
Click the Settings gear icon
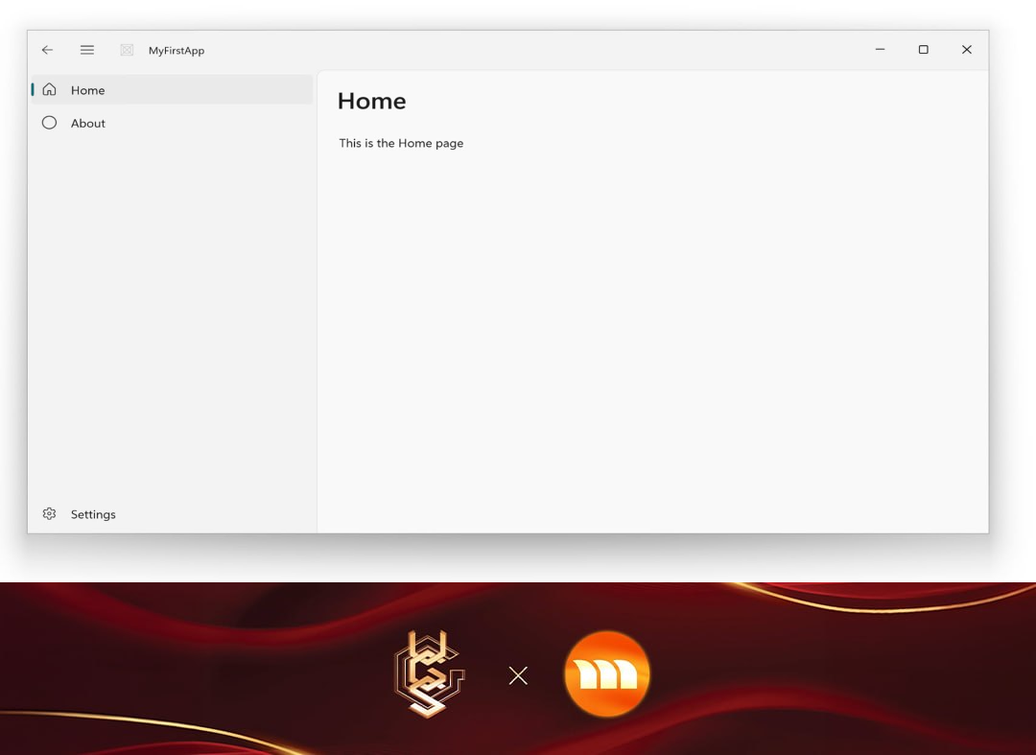point(50,514)
